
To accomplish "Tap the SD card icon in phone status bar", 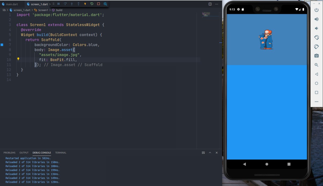I will 243,9.
